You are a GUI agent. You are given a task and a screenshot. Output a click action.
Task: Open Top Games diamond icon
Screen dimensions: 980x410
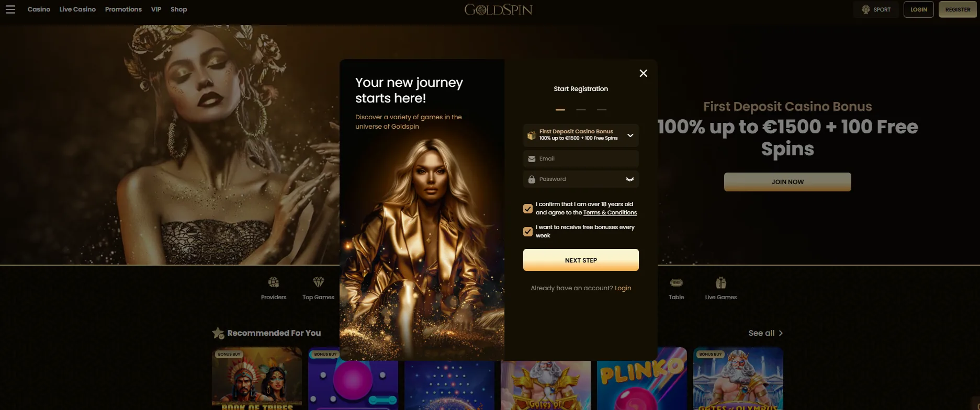coord(318,282)
